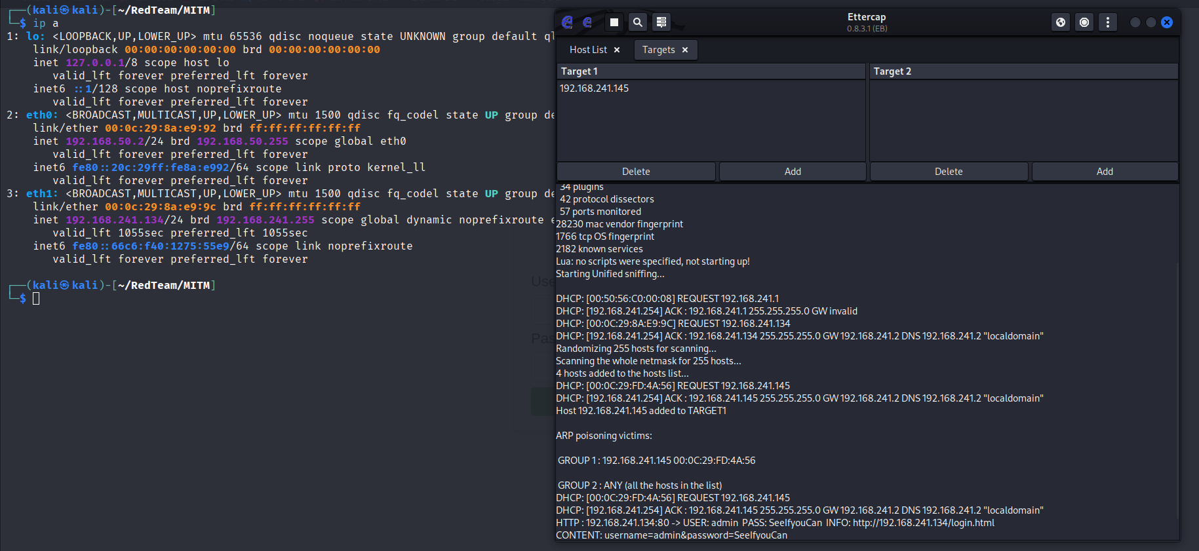Scan for hosts using the magnifier icon
Image resolution: width=1199 pixels, height=551 pixels.
tap(637, 22)
